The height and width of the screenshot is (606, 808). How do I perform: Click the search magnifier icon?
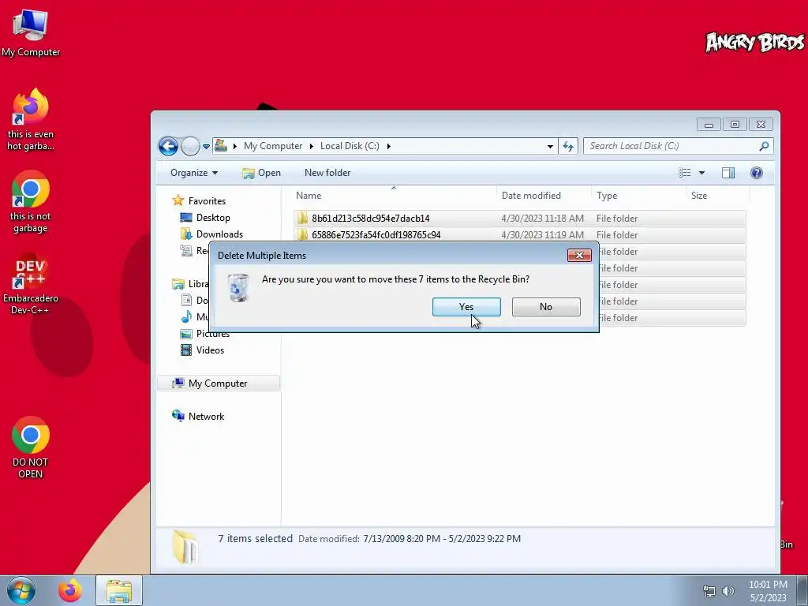764,146
